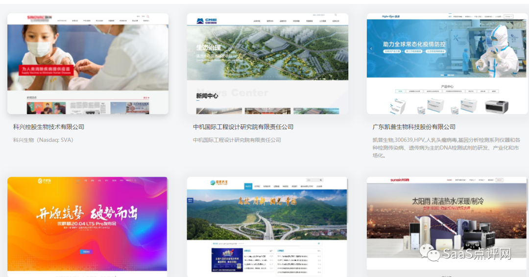The image size is (529, 277).
Task: Click description starting 凯普生物,300639,HPV
Action: 446,148
